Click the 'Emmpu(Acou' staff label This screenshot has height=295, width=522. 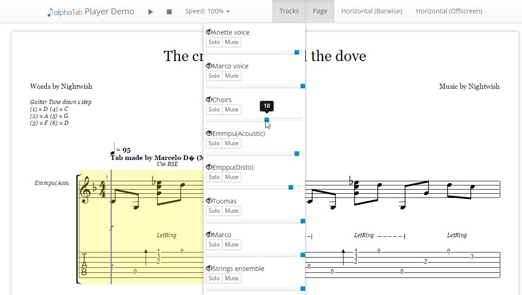[x=52, y=183]
